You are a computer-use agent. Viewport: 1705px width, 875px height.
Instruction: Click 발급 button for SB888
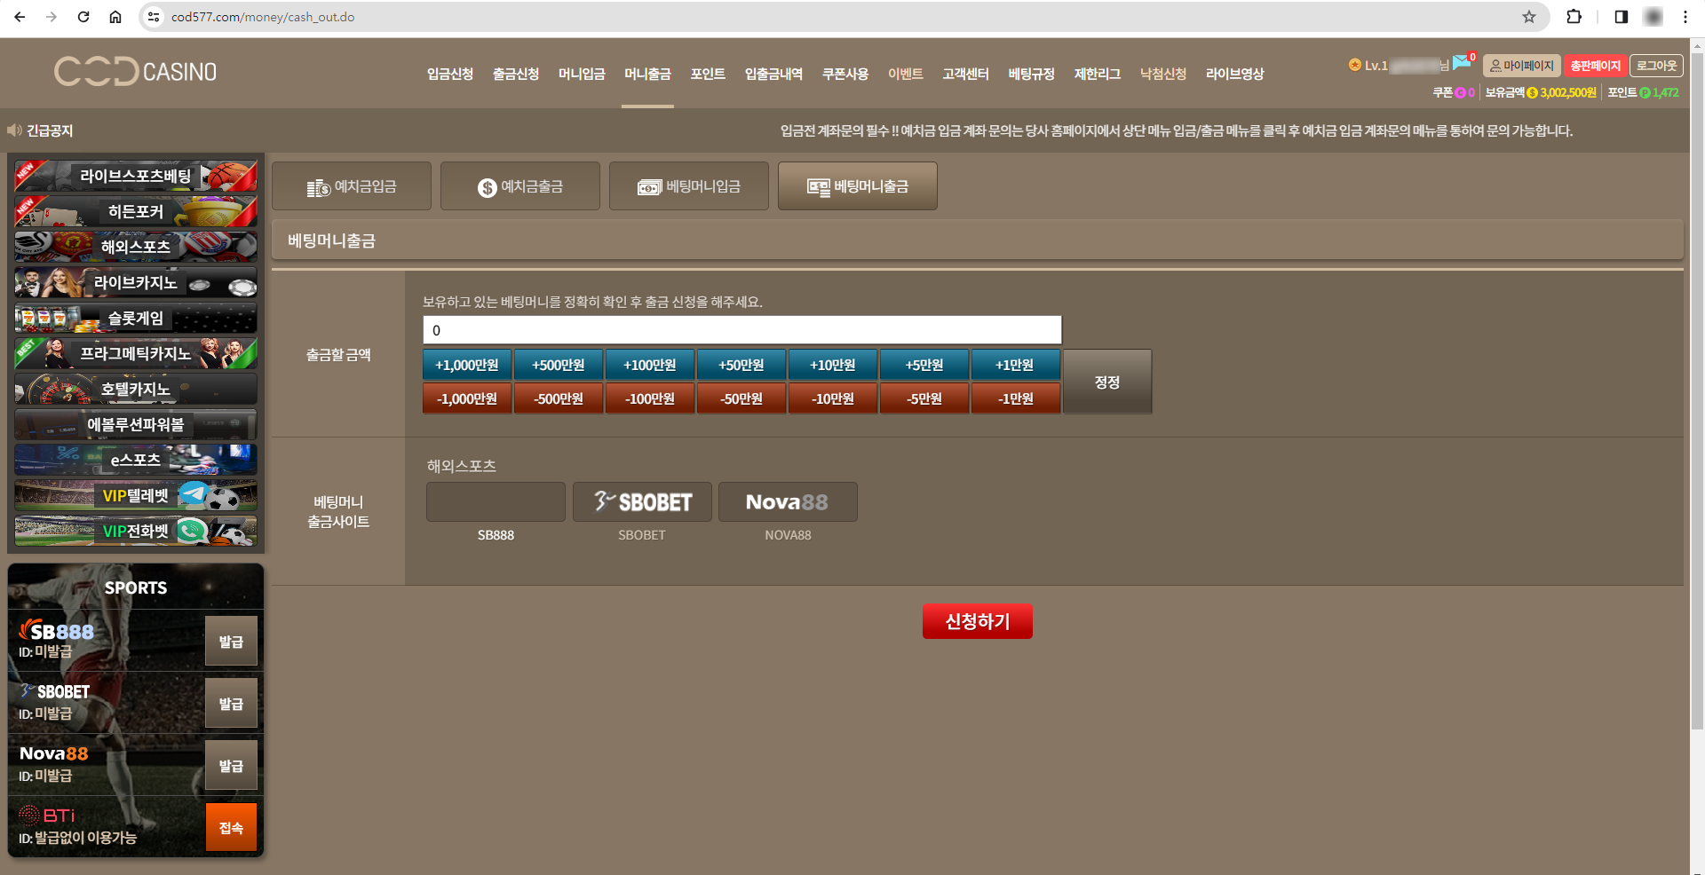[x=232, y=641]
